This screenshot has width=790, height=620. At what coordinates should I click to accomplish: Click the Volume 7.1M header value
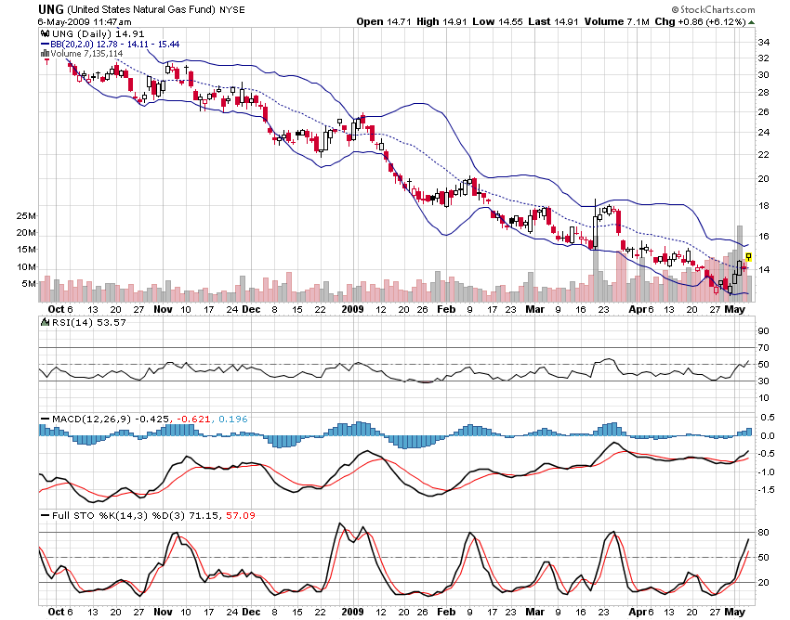(617, 21)
